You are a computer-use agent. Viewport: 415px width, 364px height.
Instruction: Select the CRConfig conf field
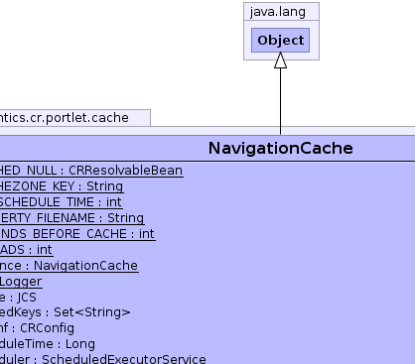click(x=37, y=328)
